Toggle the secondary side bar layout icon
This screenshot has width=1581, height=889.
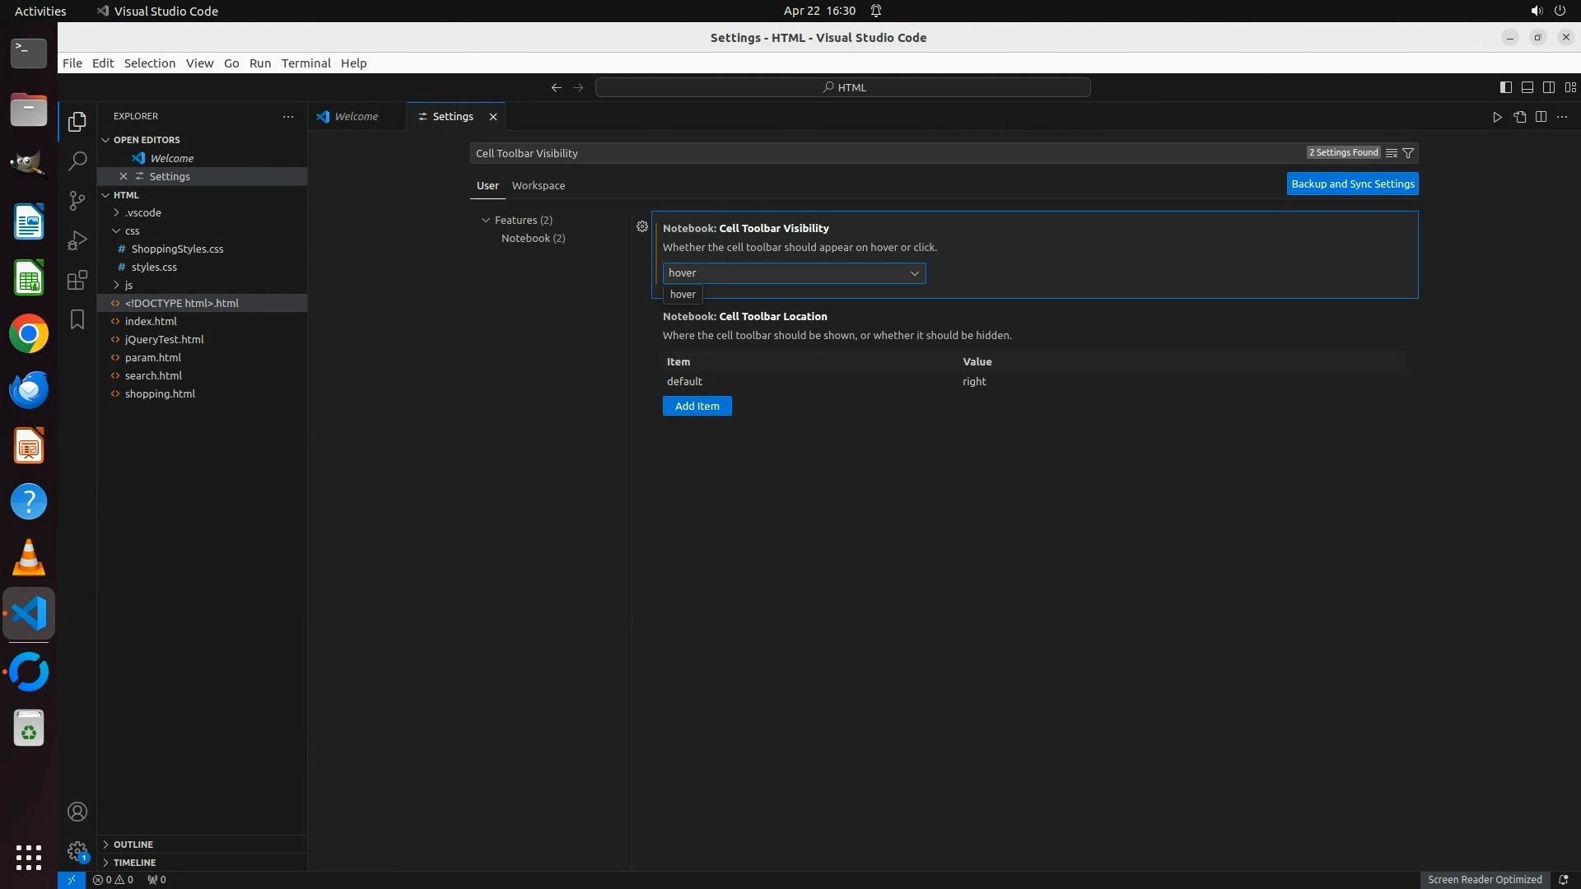coord(1549,87)
